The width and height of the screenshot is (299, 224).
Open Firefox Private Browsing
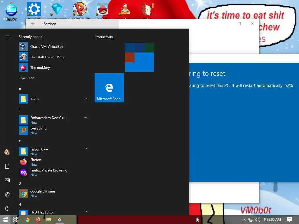53,172
